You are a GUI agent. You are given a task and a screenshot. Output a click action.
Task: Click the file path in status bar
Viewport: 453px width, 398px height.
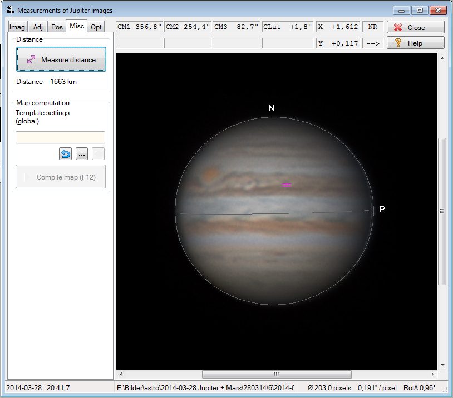(x=205, y=387)
